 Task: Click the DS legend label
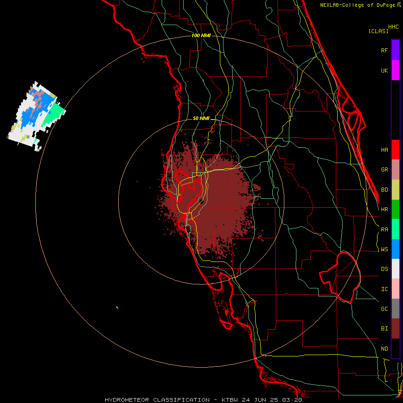(x=384, y=269)
